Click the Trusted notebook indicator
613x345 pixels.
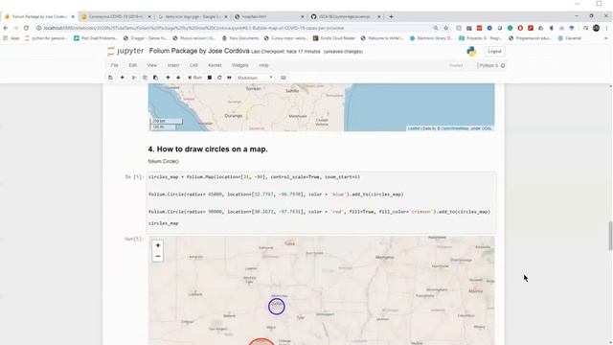(x=456, y=65)
